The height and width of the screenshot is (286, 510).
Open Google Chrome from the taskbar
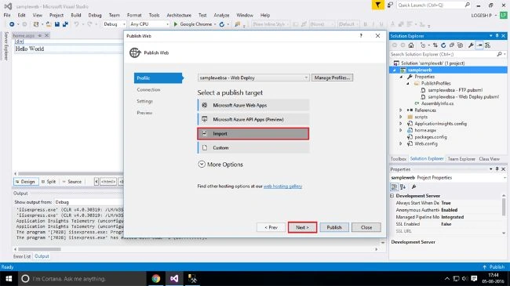[156, 278]
